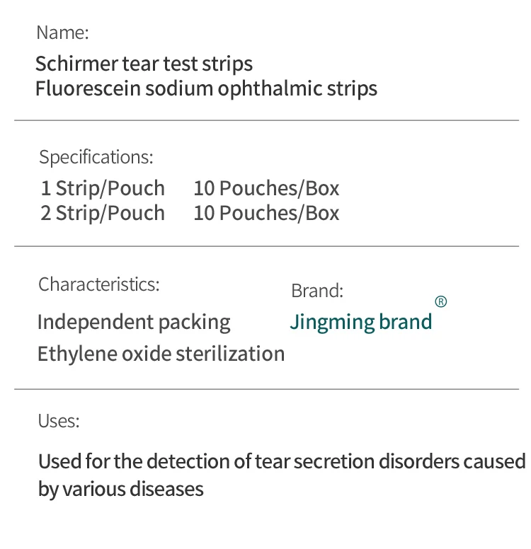Image resolution: width=531 pixels, height=549 pixels.
Task: Click the 2 Strip/Pouch specification
Action: coord(103,213)
